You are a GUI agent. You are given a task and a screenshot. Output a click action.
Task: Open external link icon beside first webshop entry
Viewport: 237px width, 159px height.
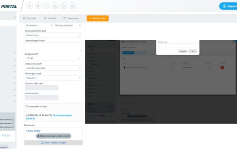(x=13, y=119)
